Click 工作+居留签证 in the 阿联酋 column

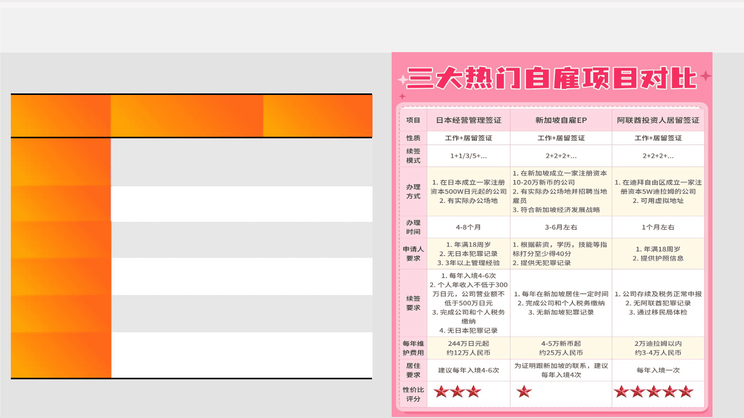658,138
